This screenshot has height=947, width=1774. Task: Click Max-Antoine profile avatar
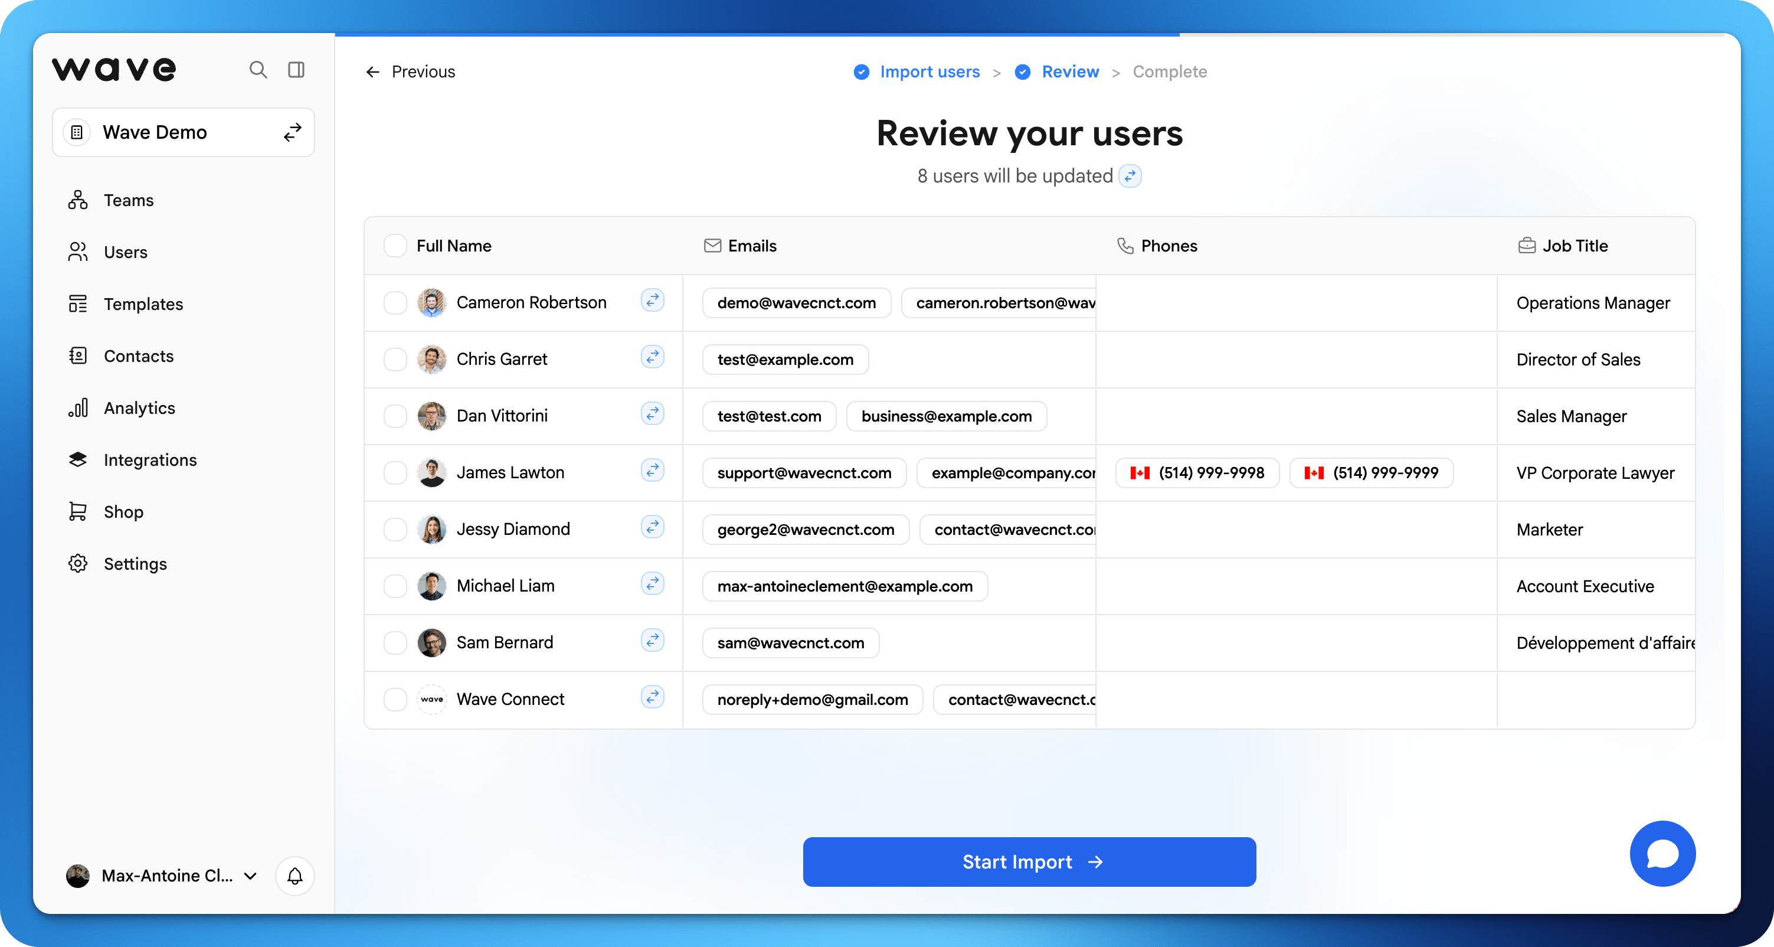point(77,876)
